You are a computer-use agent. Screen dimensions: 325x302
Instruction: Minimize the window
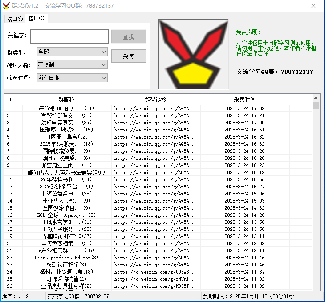[272, 6]
